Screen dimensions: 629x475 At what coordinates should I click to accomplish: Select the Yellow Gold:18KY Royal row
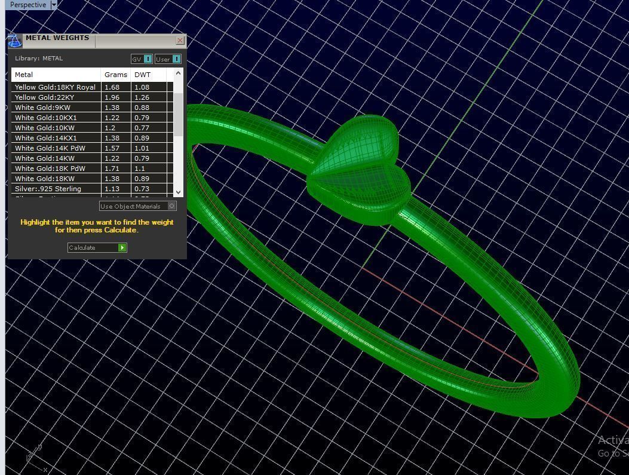pyautogui.click(x=92, y=87)
